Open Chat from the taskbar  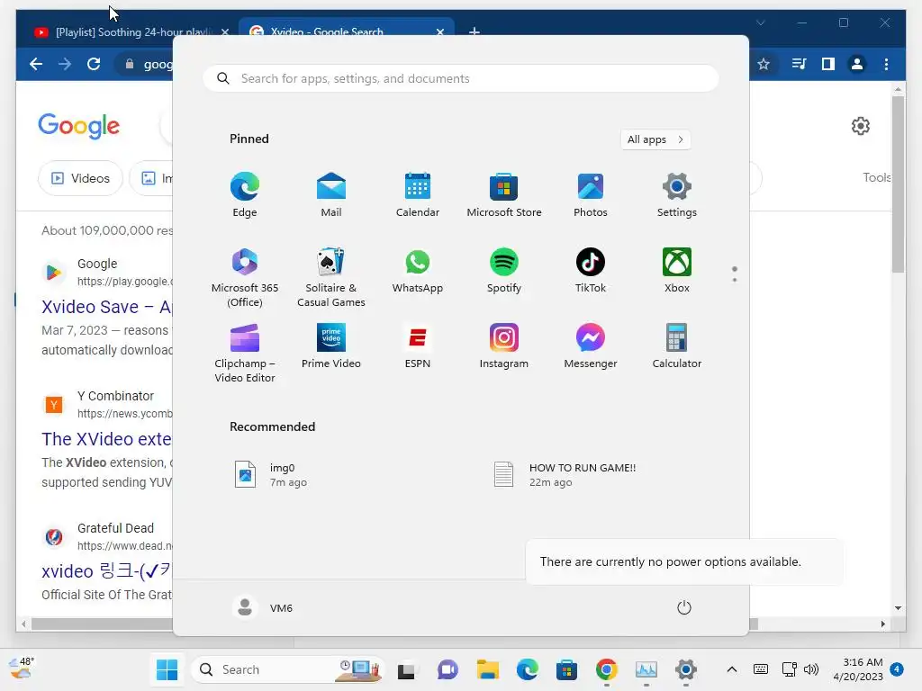[447, 669]
